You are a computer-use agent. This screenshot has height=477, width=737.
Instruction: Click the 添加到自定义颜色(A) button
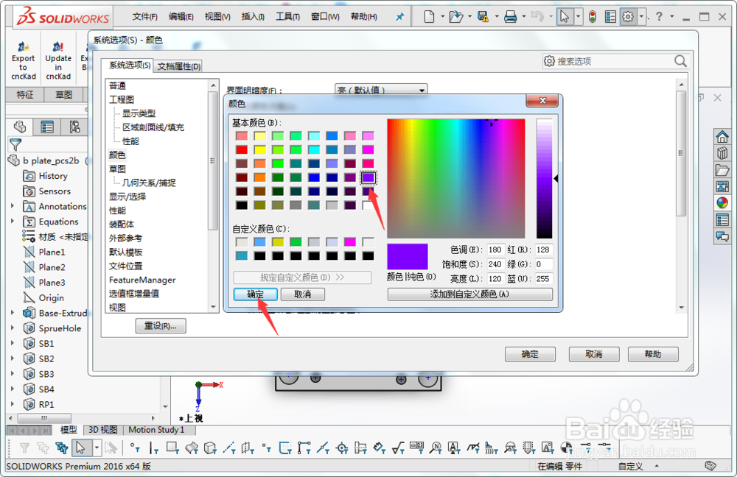click(x=469, y=294)
